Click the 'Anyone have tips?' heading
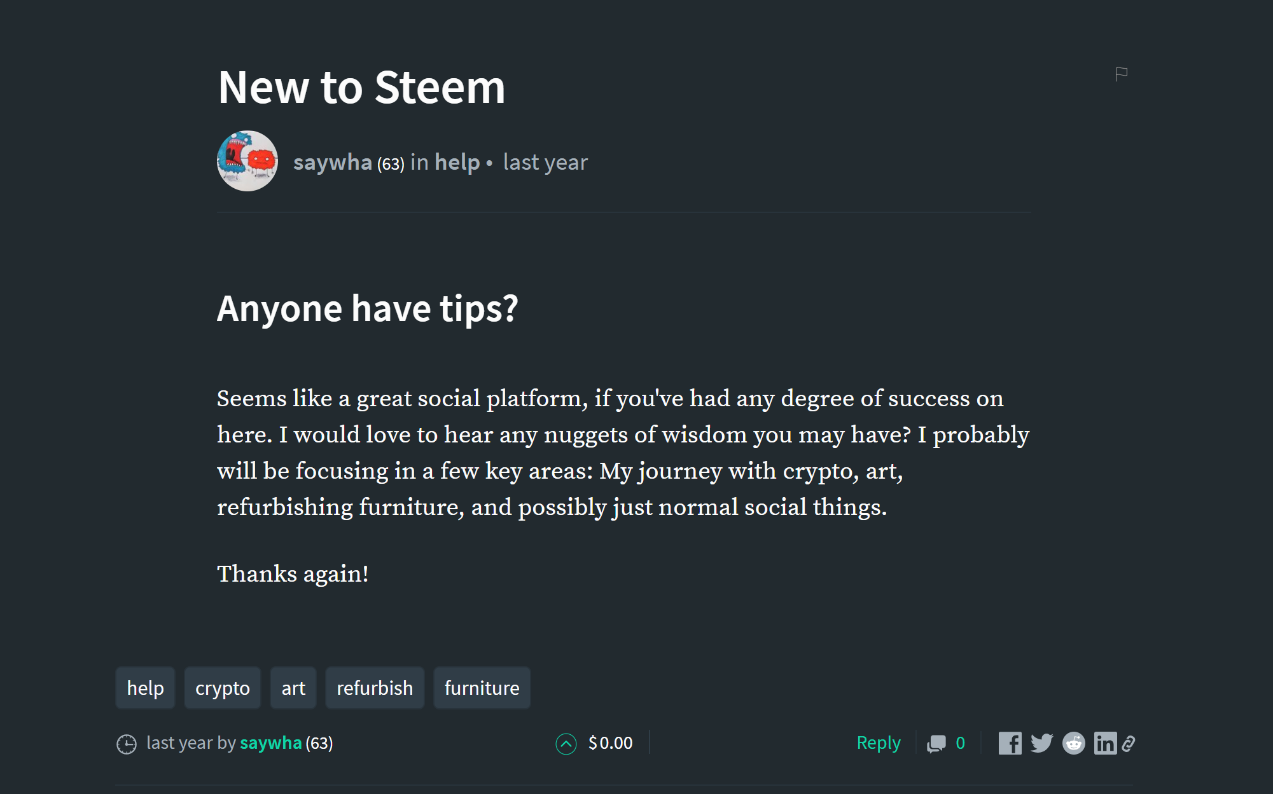This screenshot has width=1273, height=794. [368, 308]
